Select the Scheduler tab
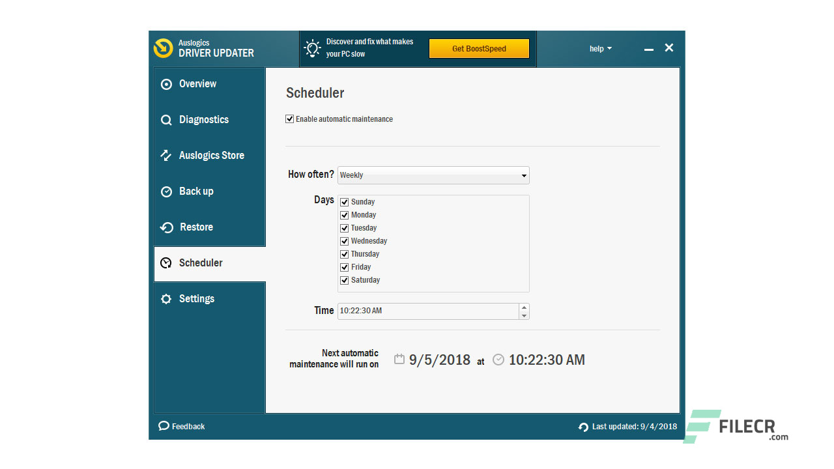This screenshot has height=469, width=834. pos(210,263)
